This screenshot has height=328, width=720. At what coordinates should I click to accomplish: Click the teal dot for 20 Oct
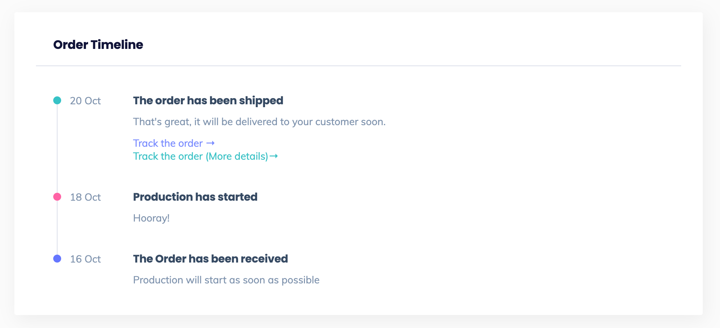(57, 100)
